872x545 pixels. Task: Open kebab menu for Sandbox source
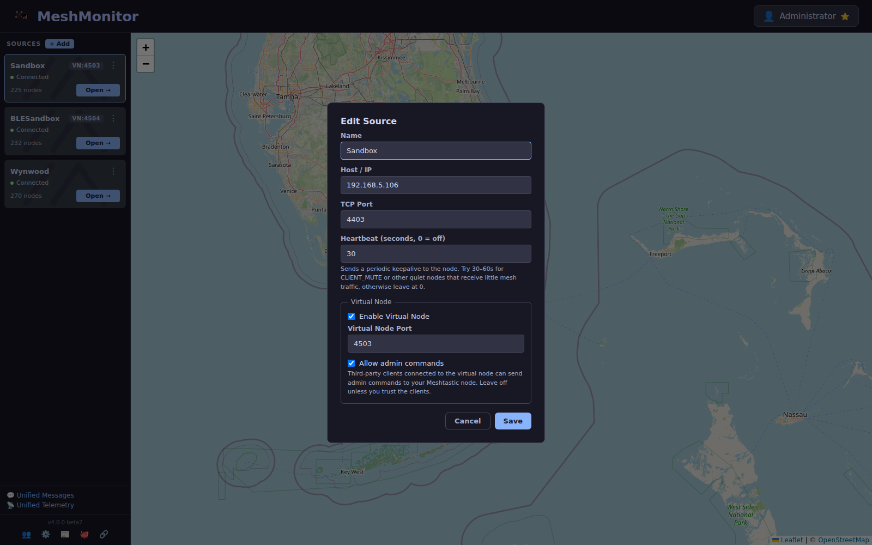pos(113,65)
